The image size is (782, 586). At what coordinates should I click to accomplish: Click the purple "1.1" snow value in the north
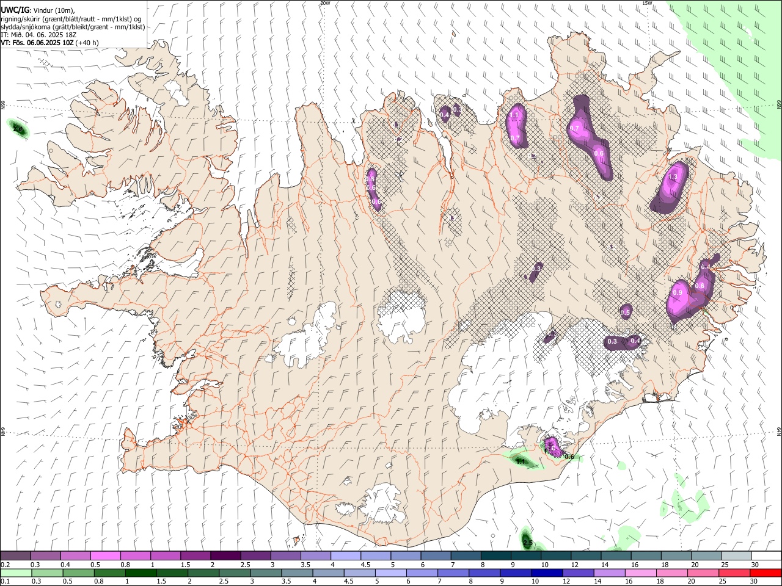tap(514, 115)
